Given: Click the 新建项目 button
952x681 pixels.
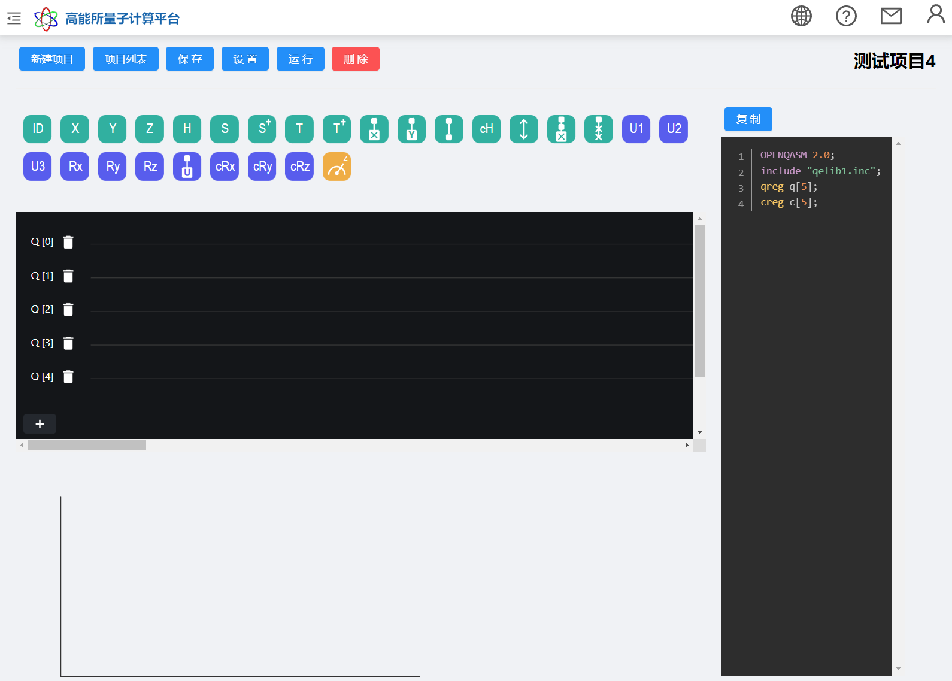Looking at the screenshot, I should point(52,59).
